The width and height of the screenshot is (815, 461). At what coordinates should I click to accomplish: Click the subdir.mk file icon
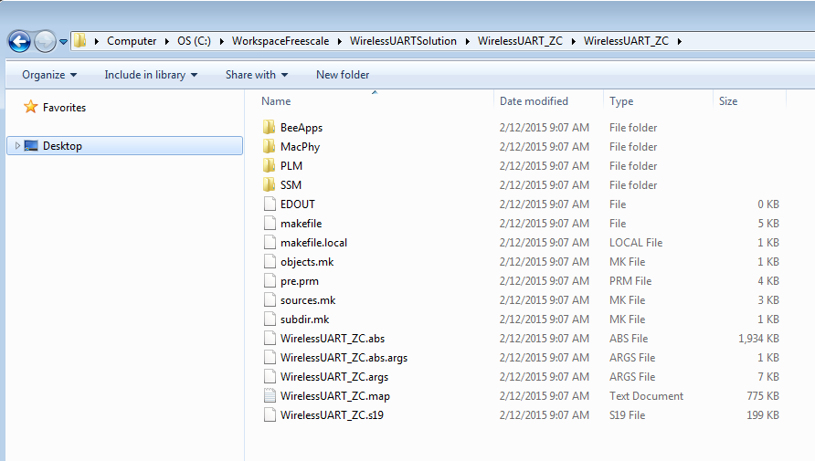click(270, 320)
